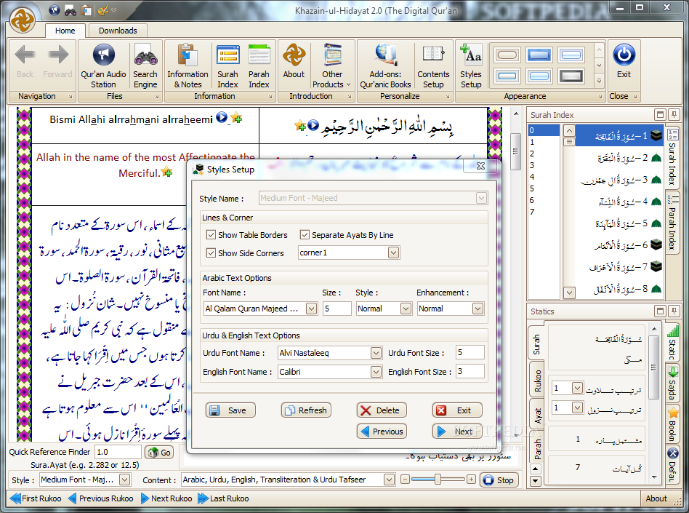Open the Surah Index ribbon icon

coord(227,66)
